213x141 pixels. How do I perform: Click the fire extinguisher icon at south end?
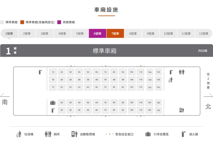[x=40, y=72]
